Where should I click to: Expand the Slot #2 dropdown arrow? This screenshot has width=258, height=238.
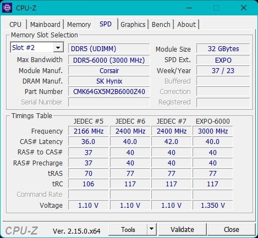tap(58, 48)
